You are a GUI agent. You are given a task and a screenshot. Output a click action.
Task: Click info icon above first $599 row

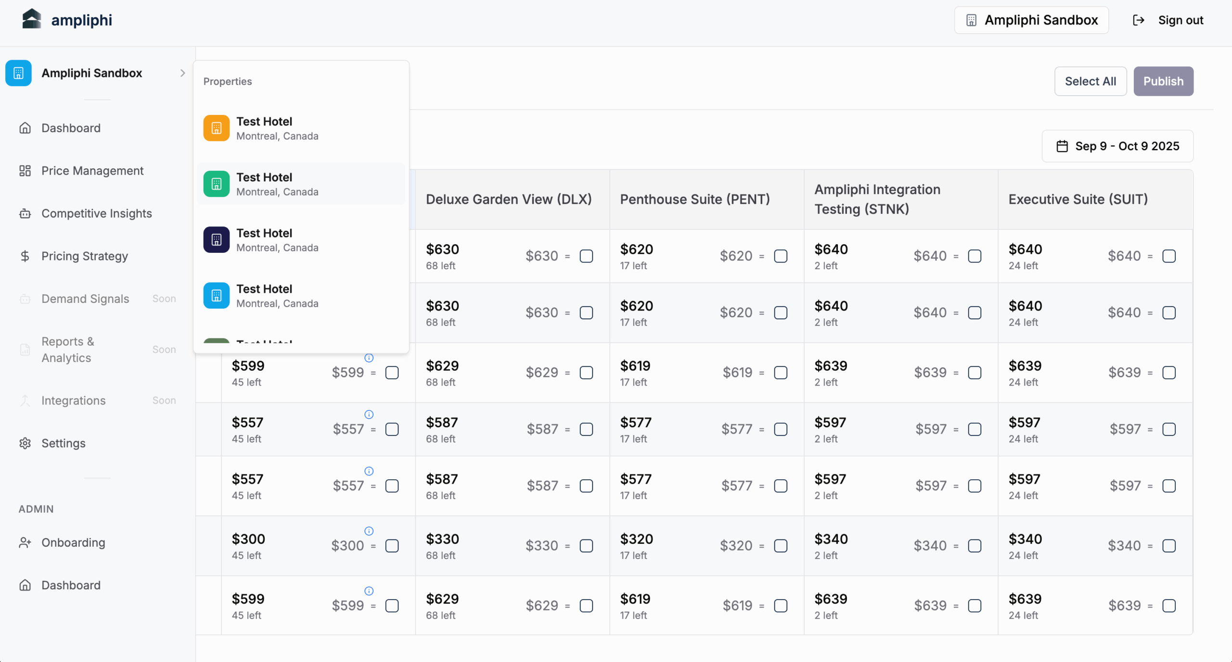369,358
